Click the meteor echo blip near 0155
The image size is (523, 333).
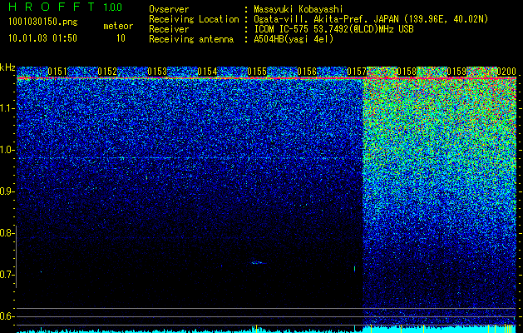click(x=258, y=263)
